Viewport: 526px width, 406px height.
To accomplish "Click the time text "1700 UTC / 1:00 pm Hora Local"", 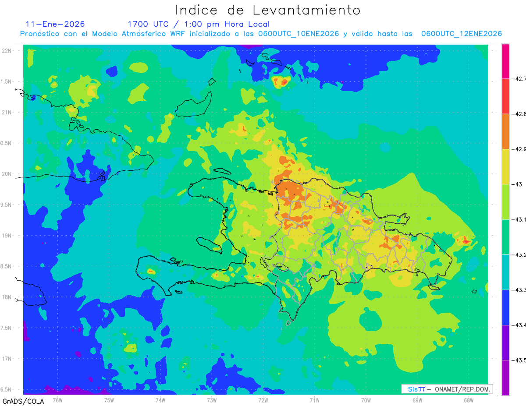I will 199,24.
